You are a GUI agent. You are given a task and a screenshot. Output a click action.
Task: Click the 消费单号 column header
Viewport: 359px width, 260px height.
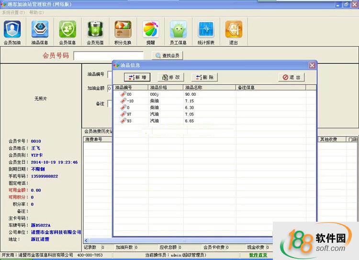click(x=98, y=139)
